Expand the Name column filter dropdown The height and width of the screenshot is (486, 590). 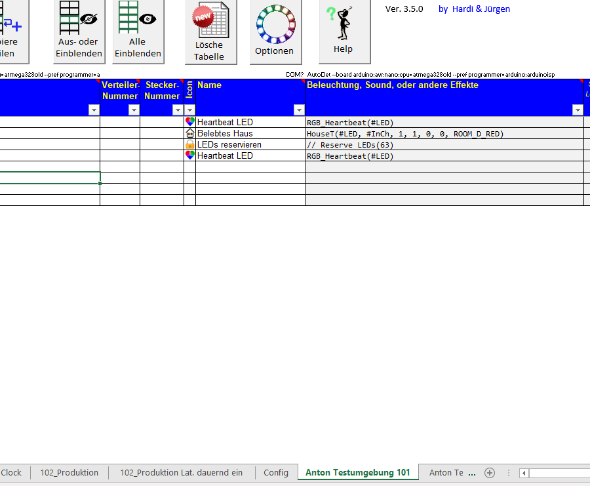pyautogui.click(x=299, y=110)
